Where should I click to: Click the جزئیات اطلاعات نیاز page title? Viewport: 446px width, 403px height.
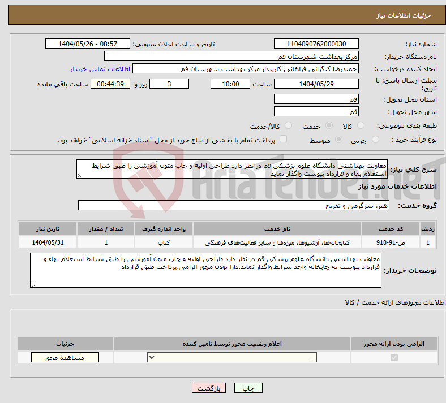[404, 15]
